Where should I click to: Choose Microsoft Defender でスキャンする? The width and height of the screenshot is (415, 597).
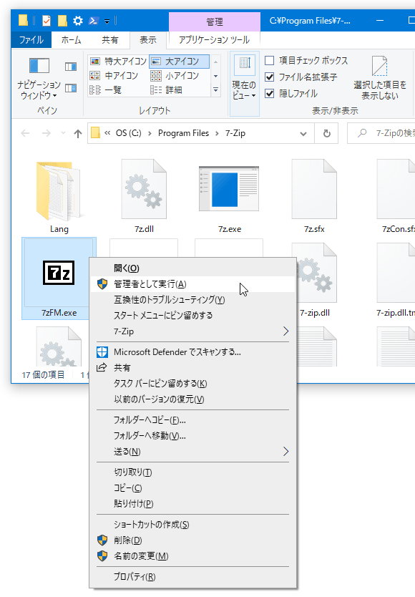(193, 351)
